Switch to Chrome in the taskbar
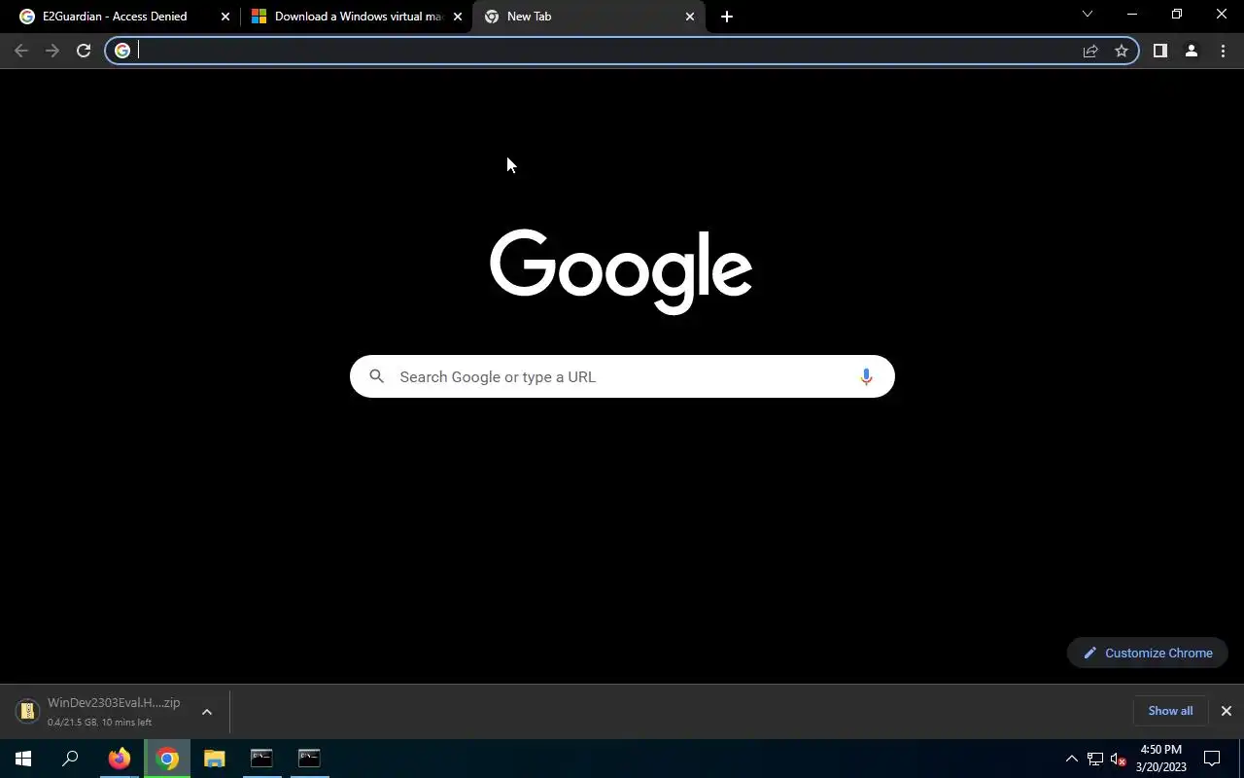This screenshot has height=778, width=1244. click(x=167, y=759)
